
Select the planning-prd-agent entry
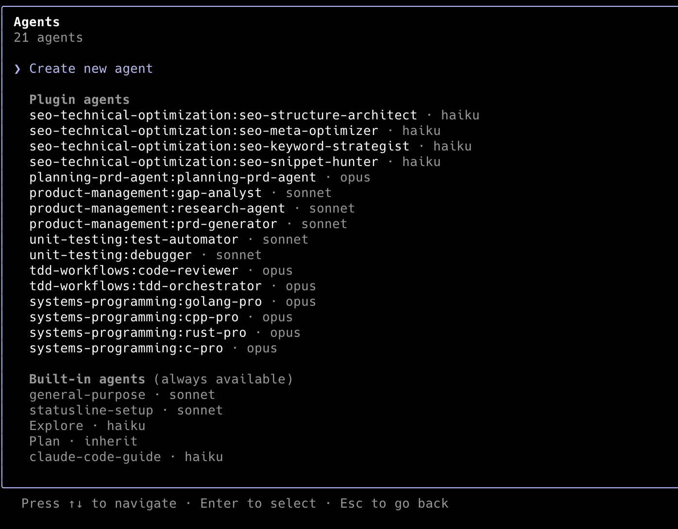(172, 178)
